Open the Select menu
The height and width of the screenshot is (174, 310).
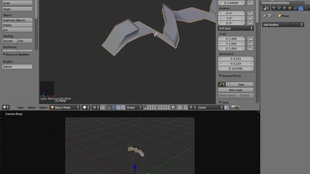tap(31, 107)
